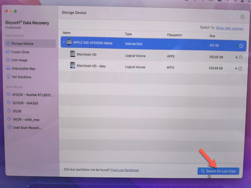Click the Hot Solutions lightbulb icon
Viewport: 251px width, 188px height.
point(8,76)
